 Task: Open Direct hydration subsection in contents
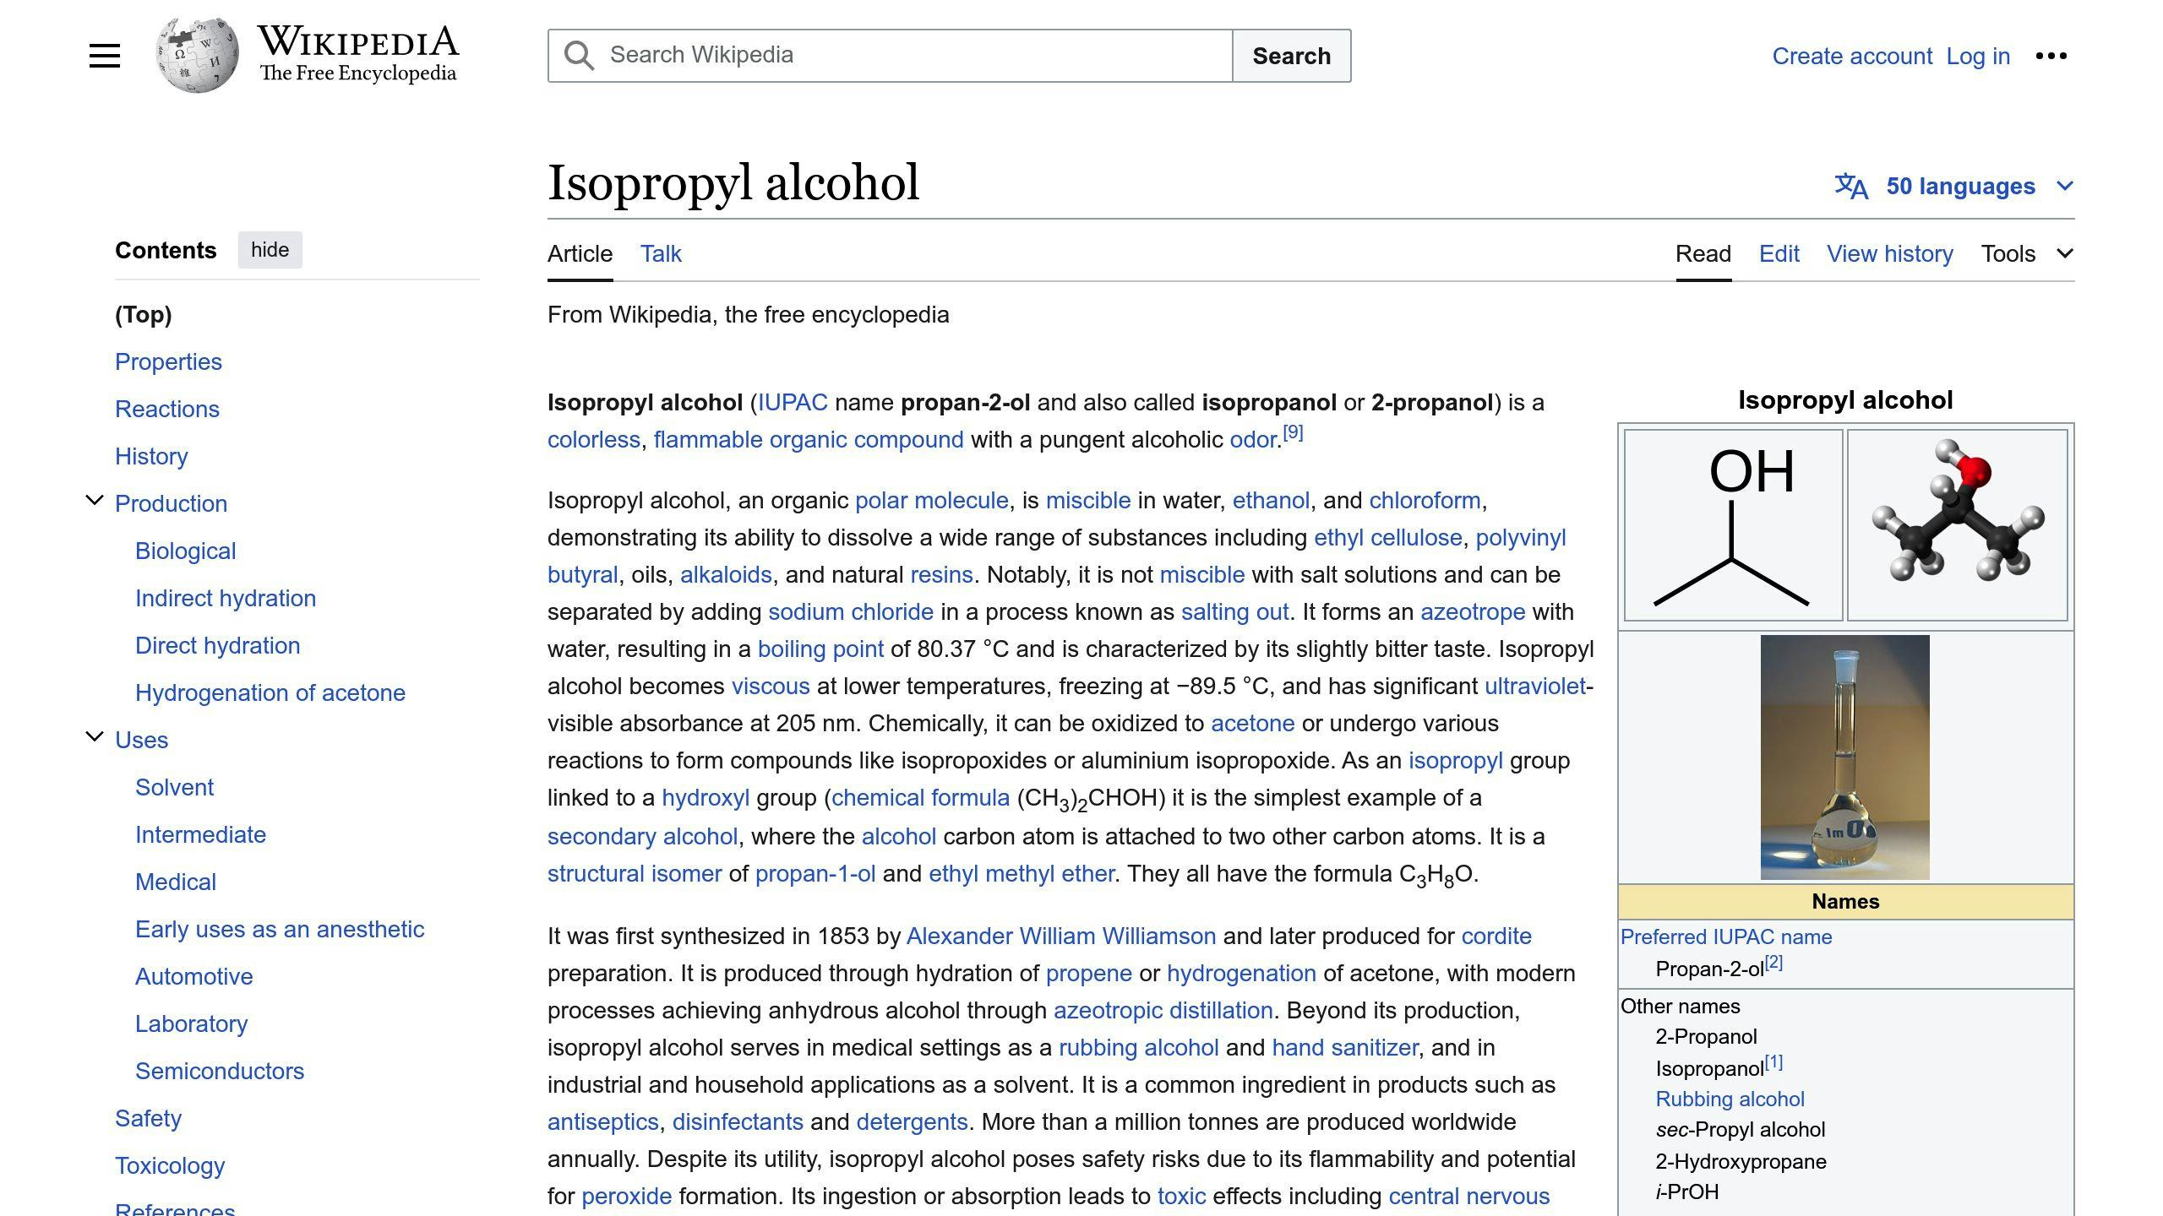click(x=218, y=645)
